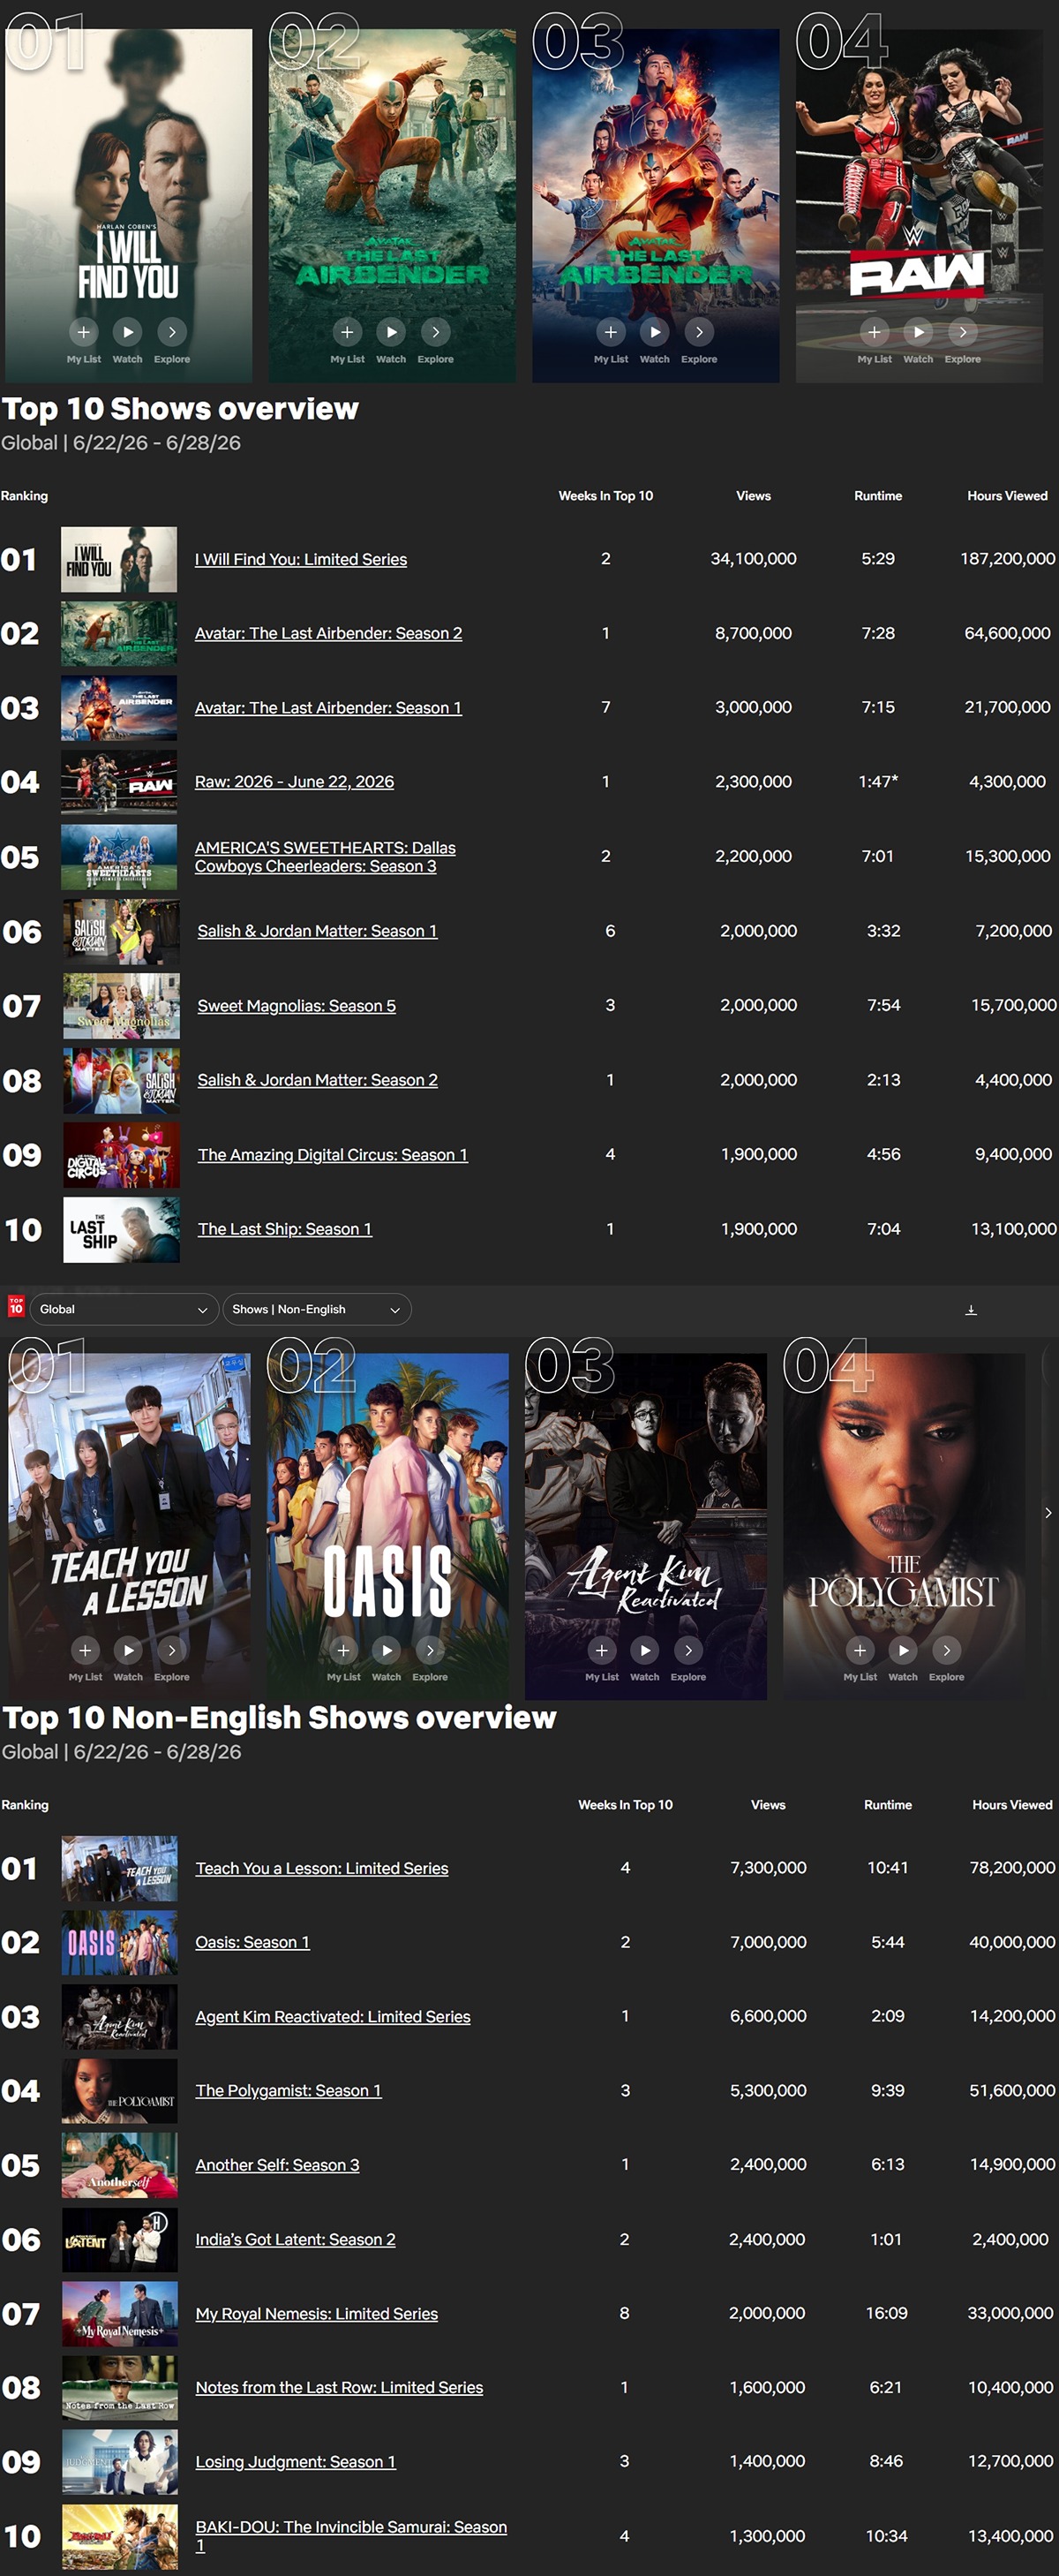Watch Teach You a Lesson poster
Viewport: 1059px width, 2576px height.
pyautogui.click(x=128, y=1650)
